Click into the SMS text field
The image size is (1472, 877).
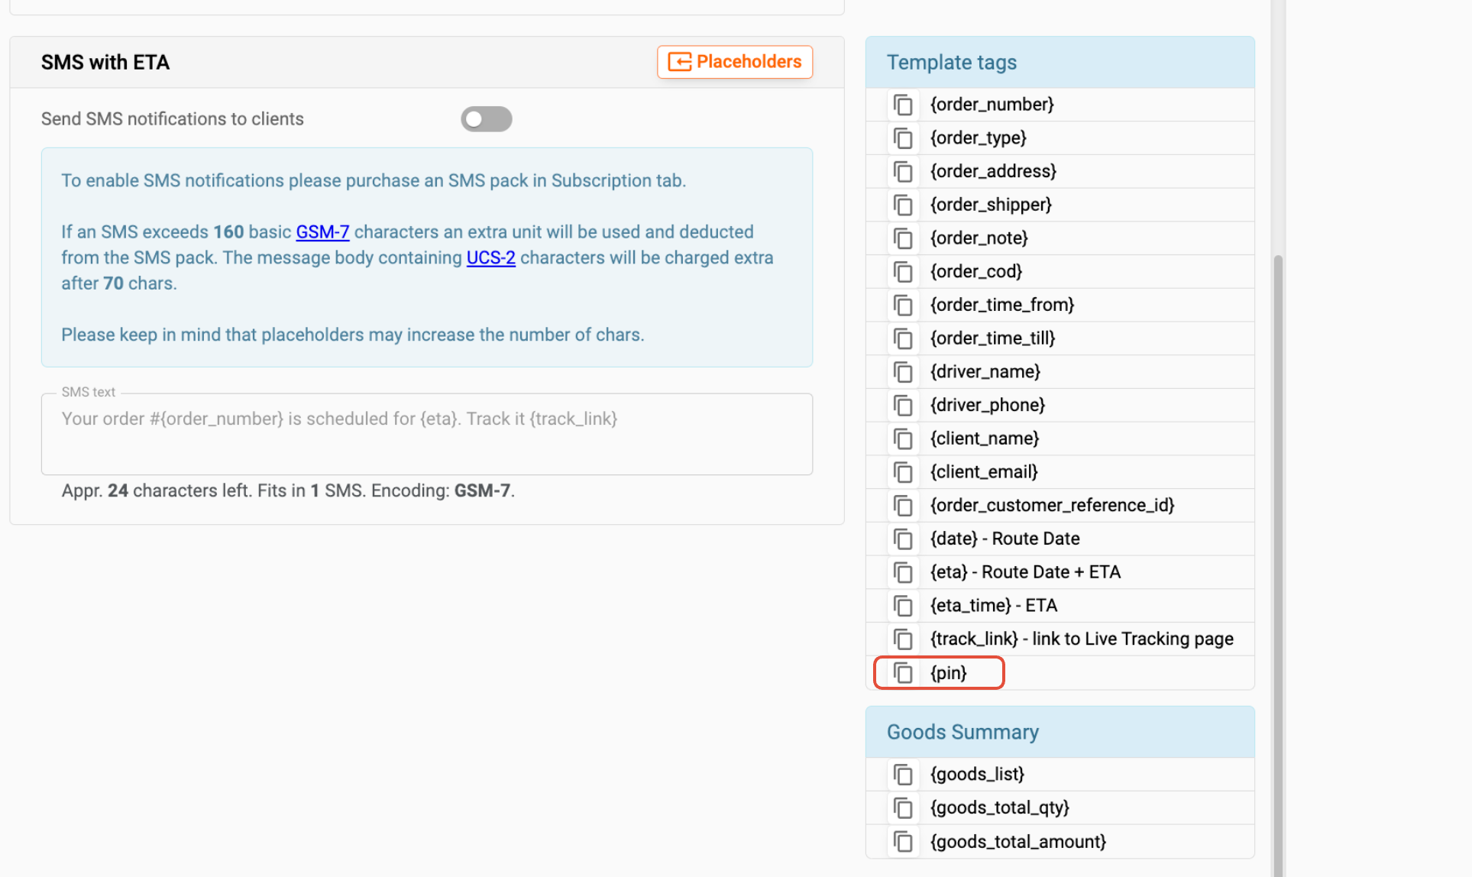click(426, 434)
